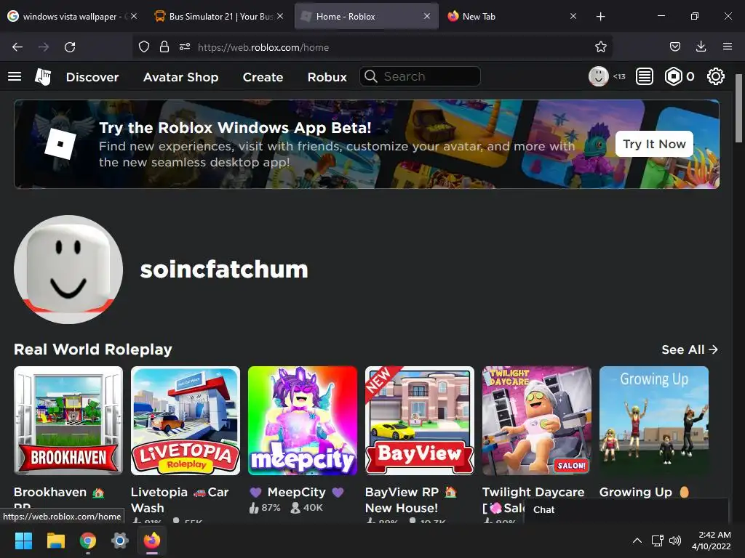This screenshot has height=558, width=745.
Task: Open Settings gear from taskbar
Action: pos(120,541)
